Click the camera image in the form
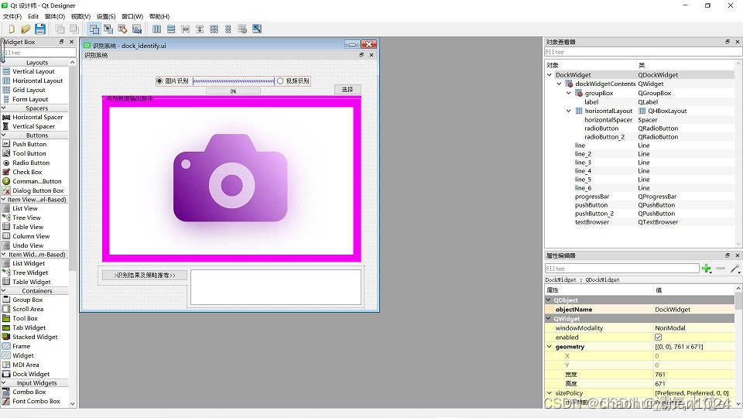The height and width of the screenshot is (418, 743). tap(231, 178)
